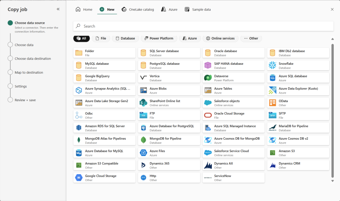Image resolution: width=340 pixels, height=201 pixels.
Task: Click the MongoDB for Pipeline leaf icon
Action: pos(143,140)
